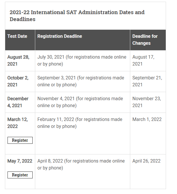
Task: Click the Test Date column header
Action: (17, 36)
